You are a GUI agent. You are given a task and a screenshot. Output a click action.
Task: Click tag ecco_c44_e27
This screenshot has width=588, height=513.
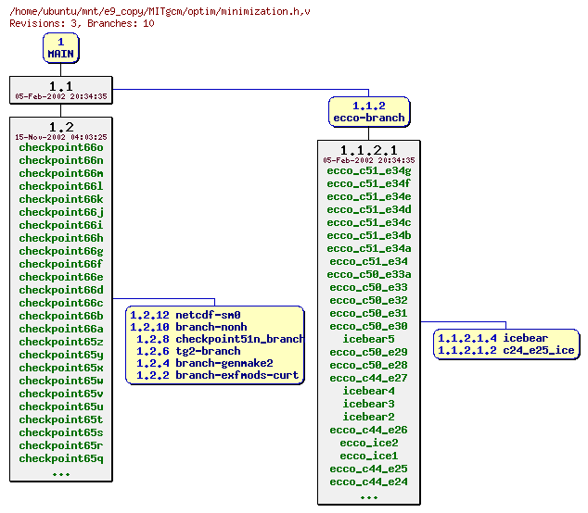[369, 378]
